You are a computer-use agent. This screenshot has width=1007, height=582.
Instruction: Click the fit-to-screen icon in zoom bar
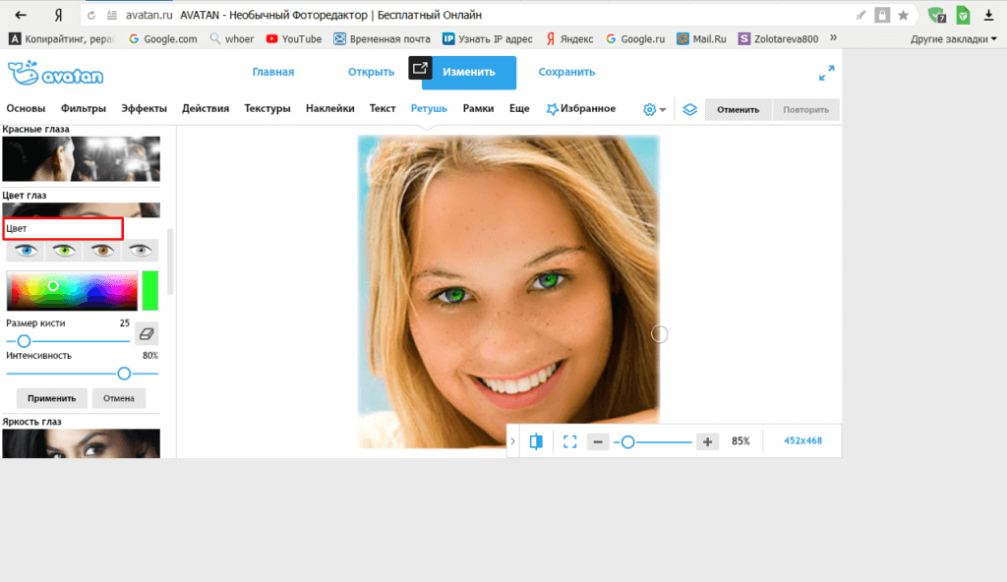(x=569, y=442)
